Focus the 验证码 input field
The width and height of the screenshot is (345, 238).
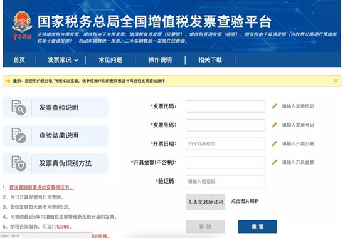(x=226, y=181)
